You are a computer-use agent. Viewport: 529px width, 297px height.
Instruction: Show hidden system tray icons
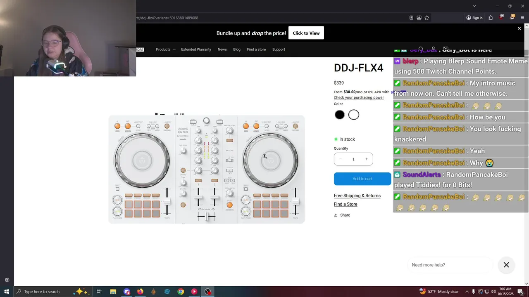pos(467,292)
